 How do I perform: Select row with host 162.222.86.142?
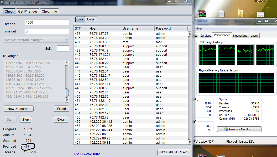click(130, 122)
